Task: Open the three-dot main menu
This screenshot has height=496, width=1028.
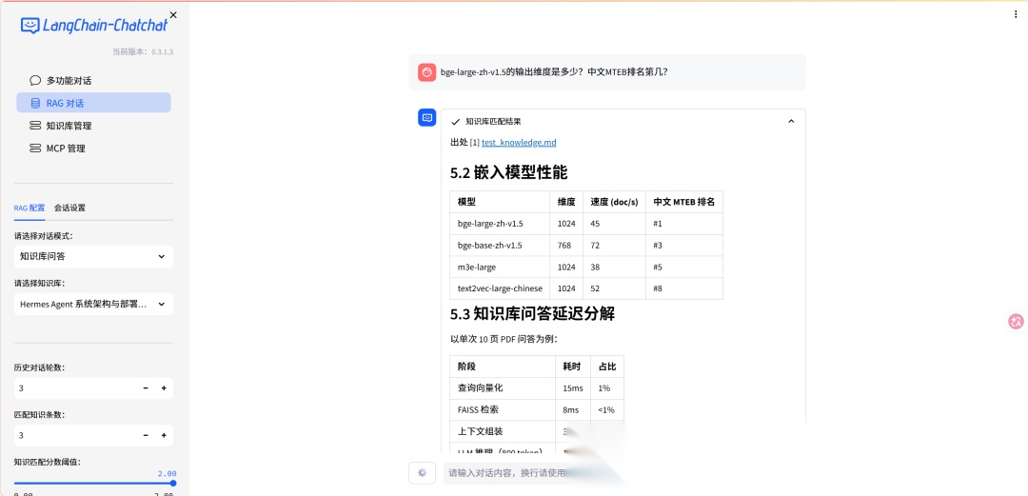Action: click(1016, 14)
